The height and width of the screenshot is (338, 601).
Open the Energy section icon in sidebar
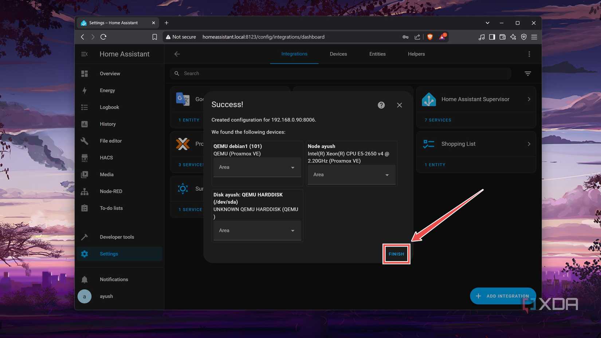click(x=84, y=90)
